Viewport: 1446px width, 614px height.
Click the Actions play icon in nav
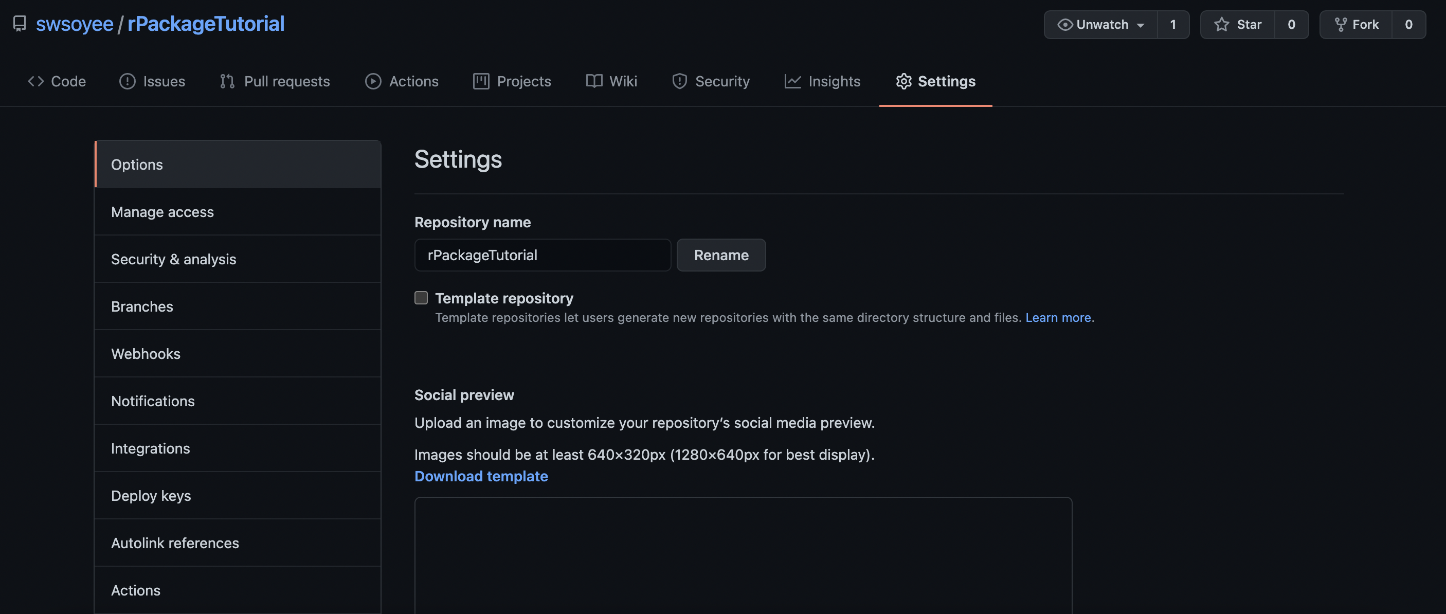click(x=373, y=81)
